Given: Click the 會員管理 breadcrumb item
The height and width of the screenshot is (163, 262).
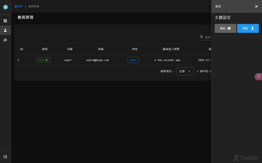Looking at the screenshot, I should (x=34, y=6).
